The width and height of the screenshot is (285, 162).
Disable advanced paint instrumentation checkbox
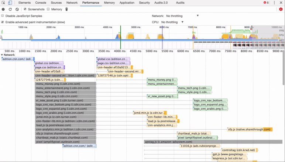2,22
